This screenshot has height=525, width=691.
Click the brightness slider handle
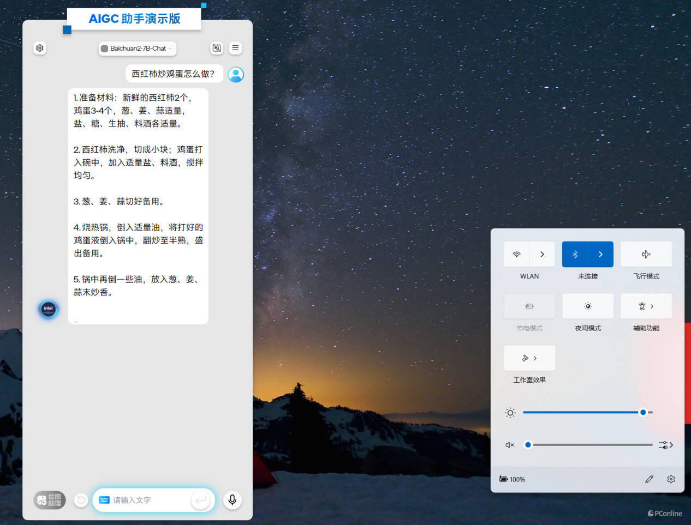pyautogui.click(x=643, y=413)
